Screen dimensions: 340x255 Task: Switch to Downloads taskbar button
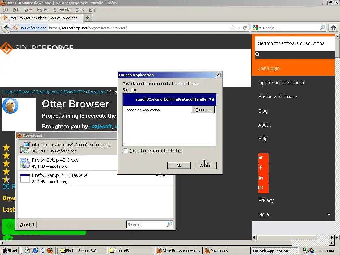click(227, 251)
